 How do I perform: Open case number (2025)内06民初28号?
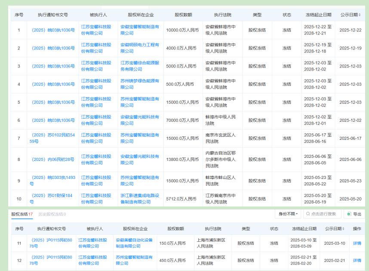click(x=52, y=159)
